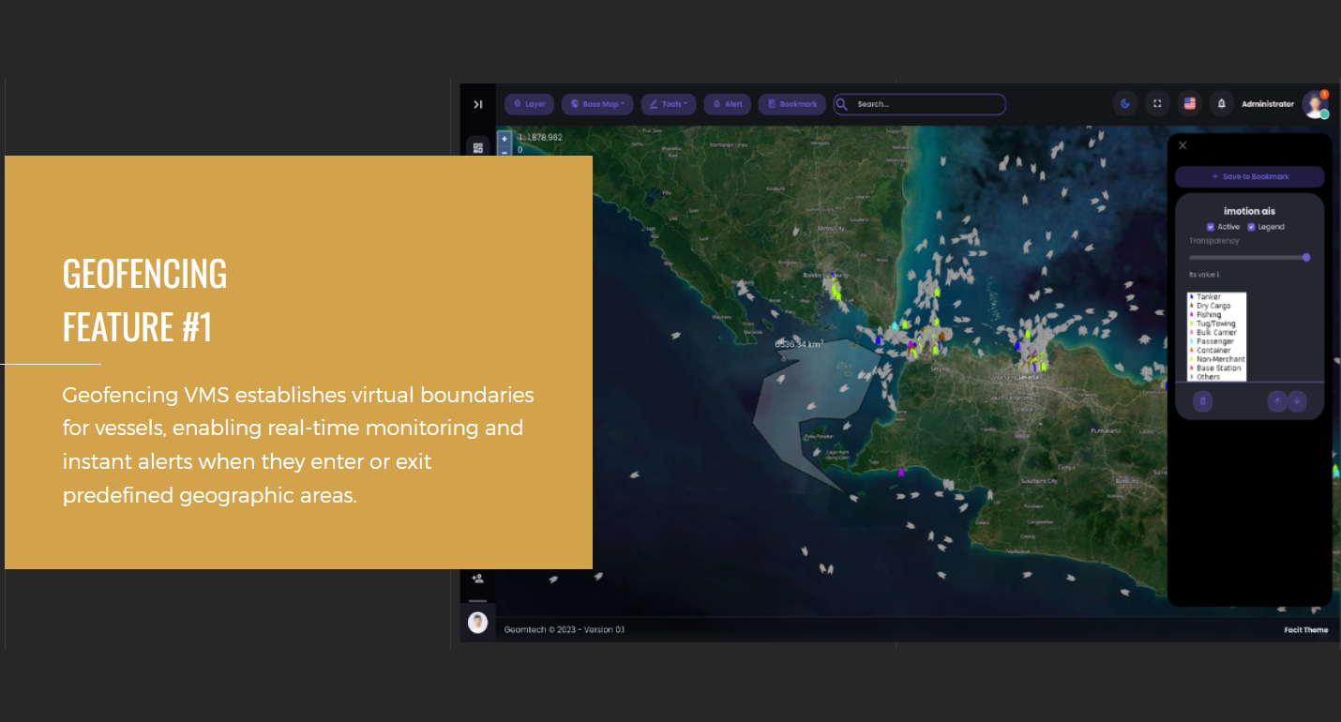Uncheck the Active checkbox
The width and height of the screenshot is (1341, 722).
(x=1211, y=227)
